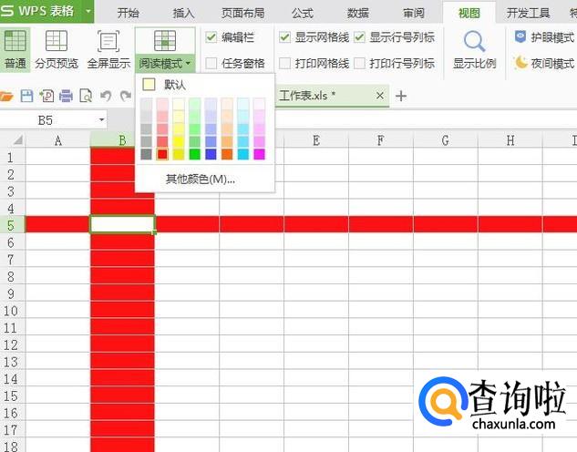
Task: Open the WPS 表格 application menu dropdown
Action: click(x=88, y=11)
